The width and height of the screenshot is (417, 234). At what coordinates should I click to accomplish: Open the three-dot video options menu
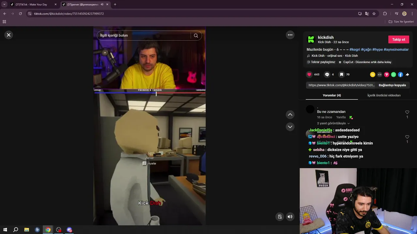pos(290,35)
